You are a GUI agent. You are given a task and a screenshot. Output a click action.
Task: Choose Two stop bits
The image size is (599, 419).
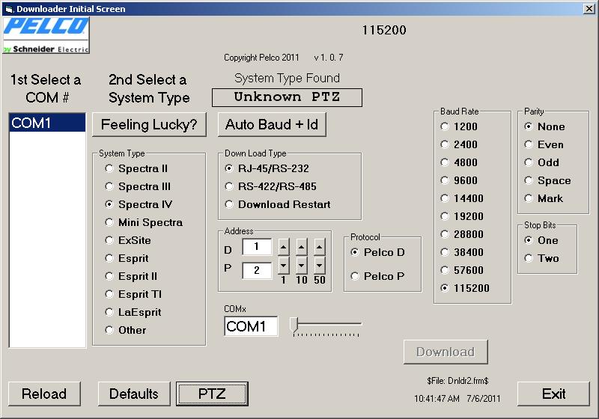point(542,258)
